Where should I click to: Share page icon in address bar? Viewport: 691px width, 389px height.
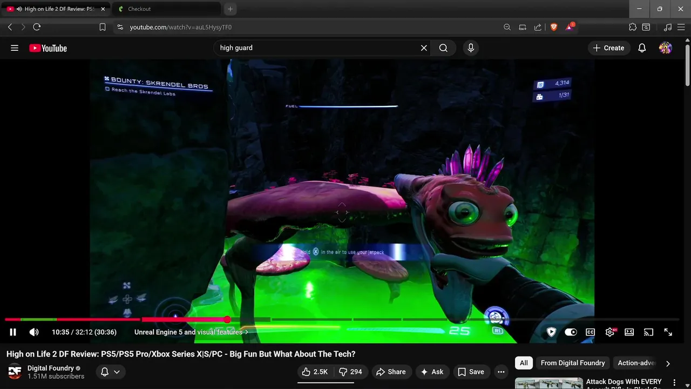pyautogui.click(x=538, y=27)
